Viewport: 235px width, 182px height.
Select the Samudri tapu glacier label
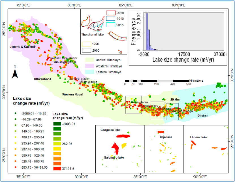pyautogui.click(x=64, y=58)
